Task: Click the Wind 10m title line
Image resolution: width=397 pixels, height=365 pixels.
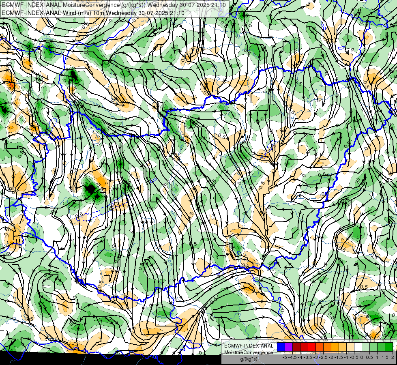Action: 93,13
